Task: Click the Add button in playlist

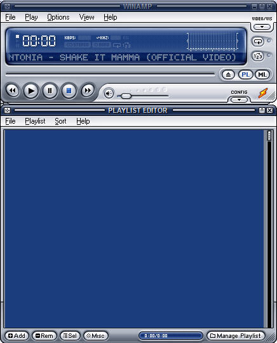Action: (17, 335)
